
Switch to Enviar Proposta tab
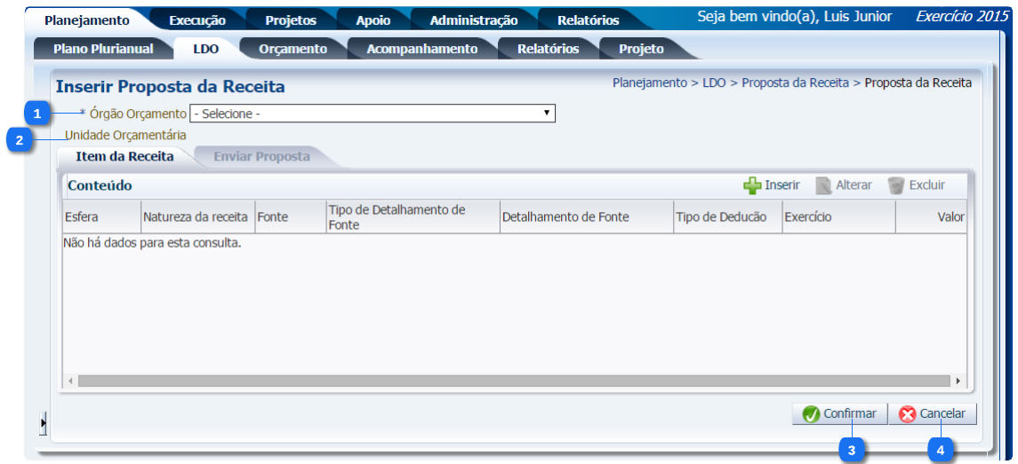pyautogui.click(x=261, y=157)
